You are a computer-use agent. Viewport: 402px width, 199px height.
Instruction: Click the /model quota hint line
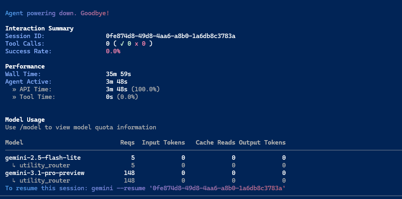pos(80,127)
